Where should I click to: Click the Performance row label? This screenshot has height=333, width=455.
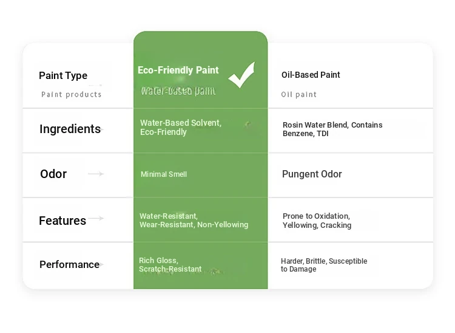pyautogui.click(x=69, y=264)
